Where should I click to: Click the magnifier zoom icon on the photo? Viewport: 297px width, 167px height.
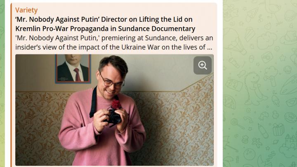click(x=203, y=65)
